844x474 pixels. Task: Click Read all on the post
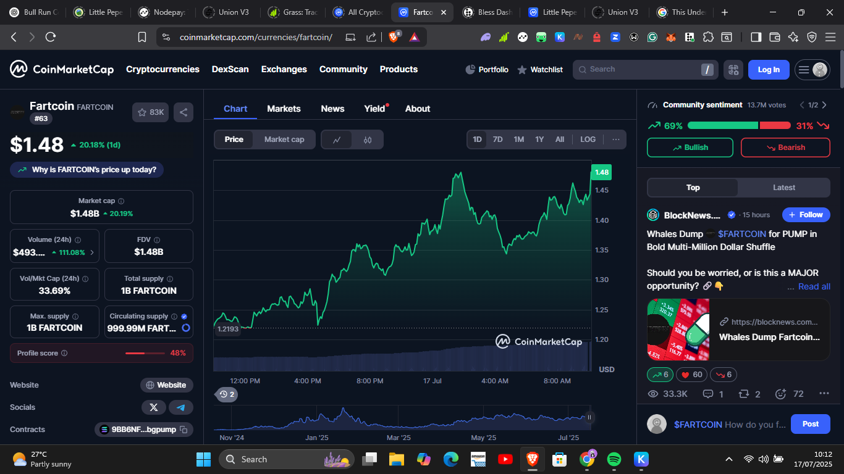click(814, 286)
